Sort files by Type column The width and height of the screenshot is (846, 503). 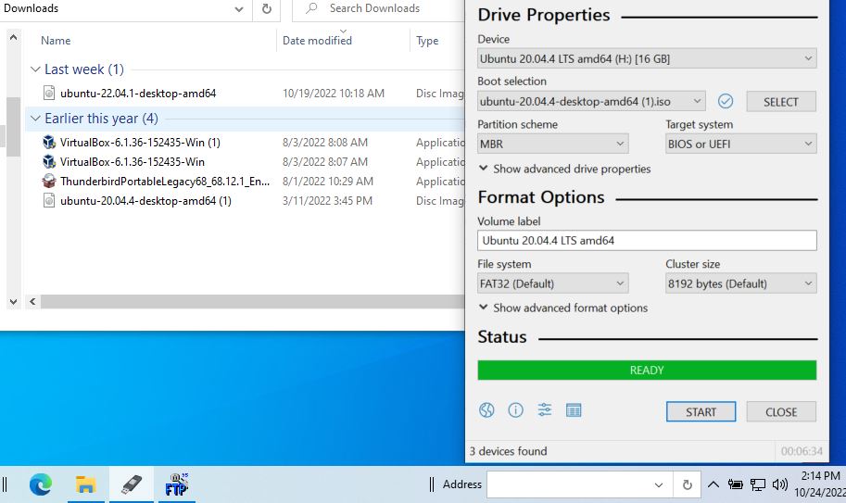click(x=427, y=41)
